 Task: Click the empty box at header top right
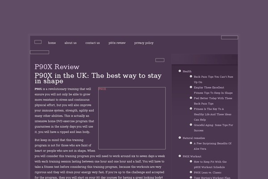tap(230, 37)
